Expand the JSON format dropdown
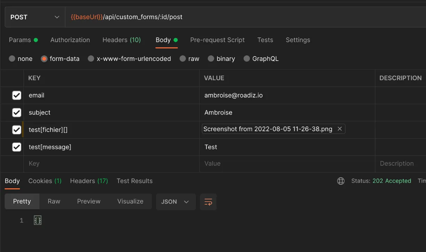This screenshot has height=252, width=426. click(175, 202)
